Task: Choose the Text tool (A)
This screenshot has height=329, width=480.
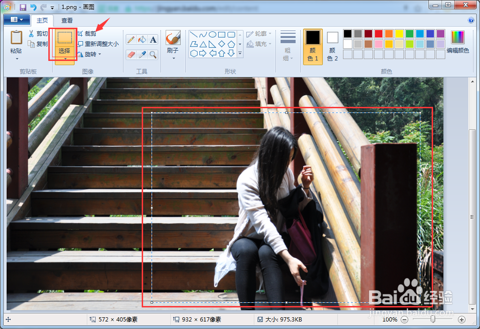Action: click(x=153, y=39)
